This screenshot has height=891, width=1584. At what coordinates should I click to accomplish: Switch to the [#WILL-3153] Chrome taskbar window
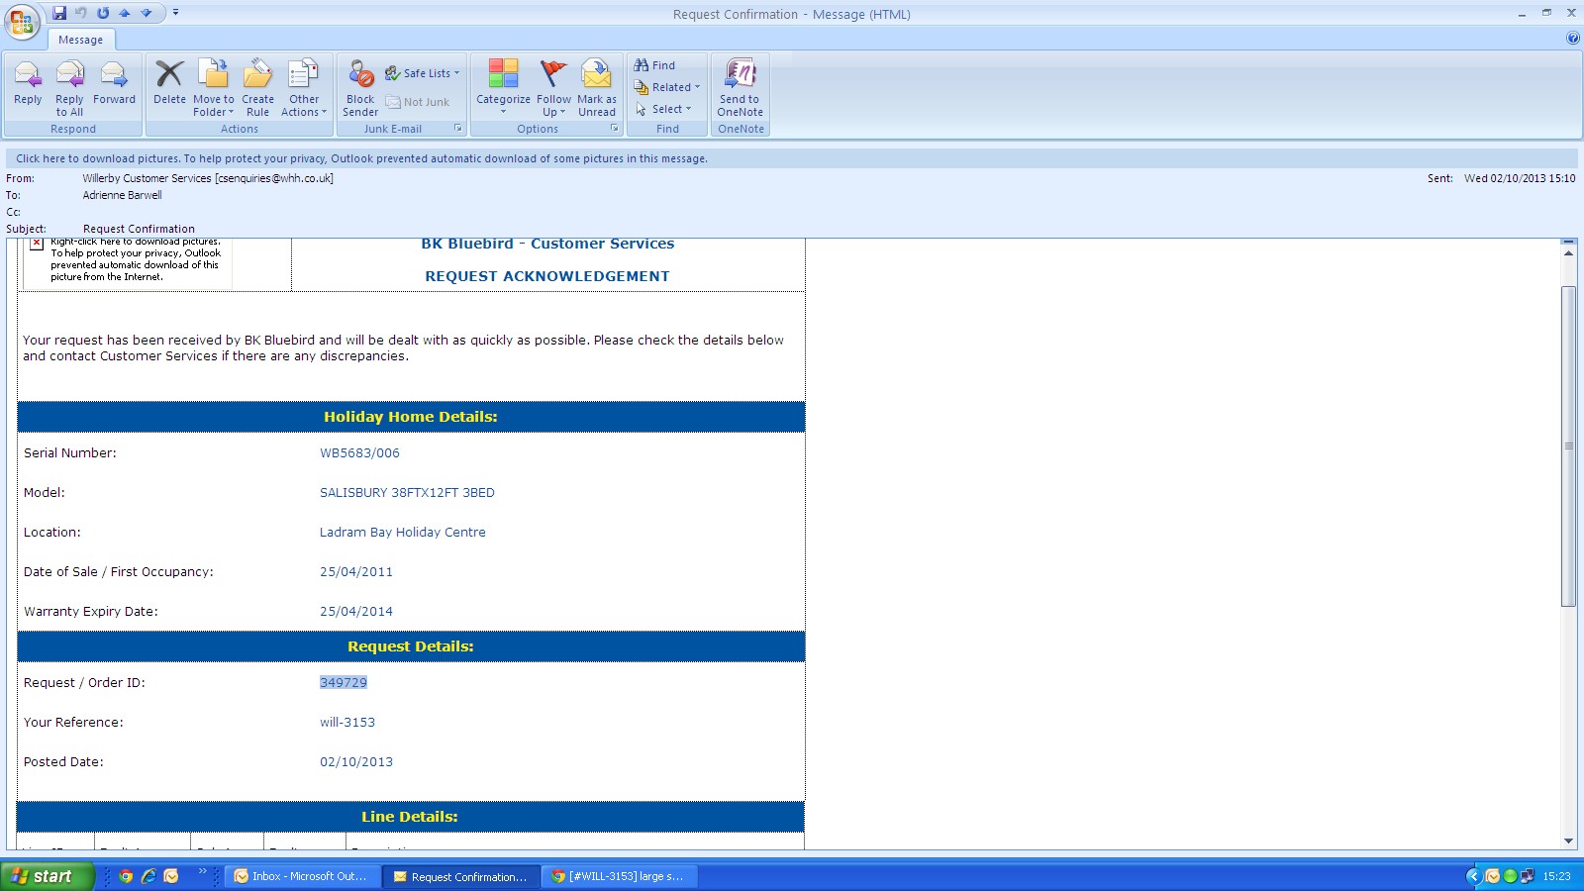(621, 876)
